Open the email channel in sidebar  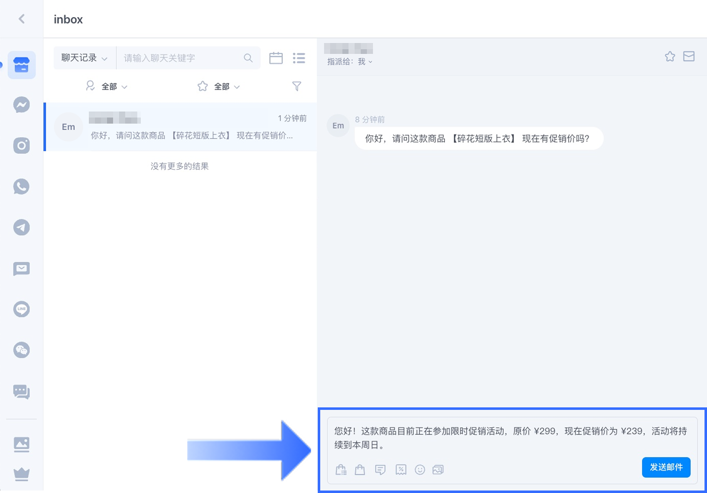(x=22, y=269)
